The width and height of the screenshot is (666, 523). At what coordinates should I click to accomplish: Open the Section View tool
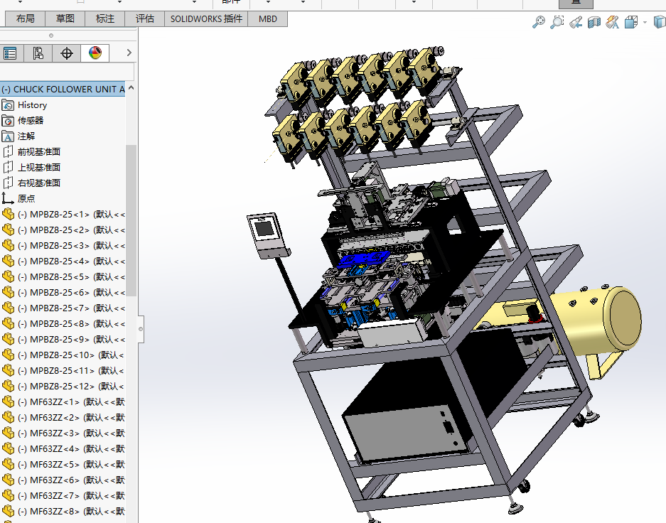[x=594, y=22]
